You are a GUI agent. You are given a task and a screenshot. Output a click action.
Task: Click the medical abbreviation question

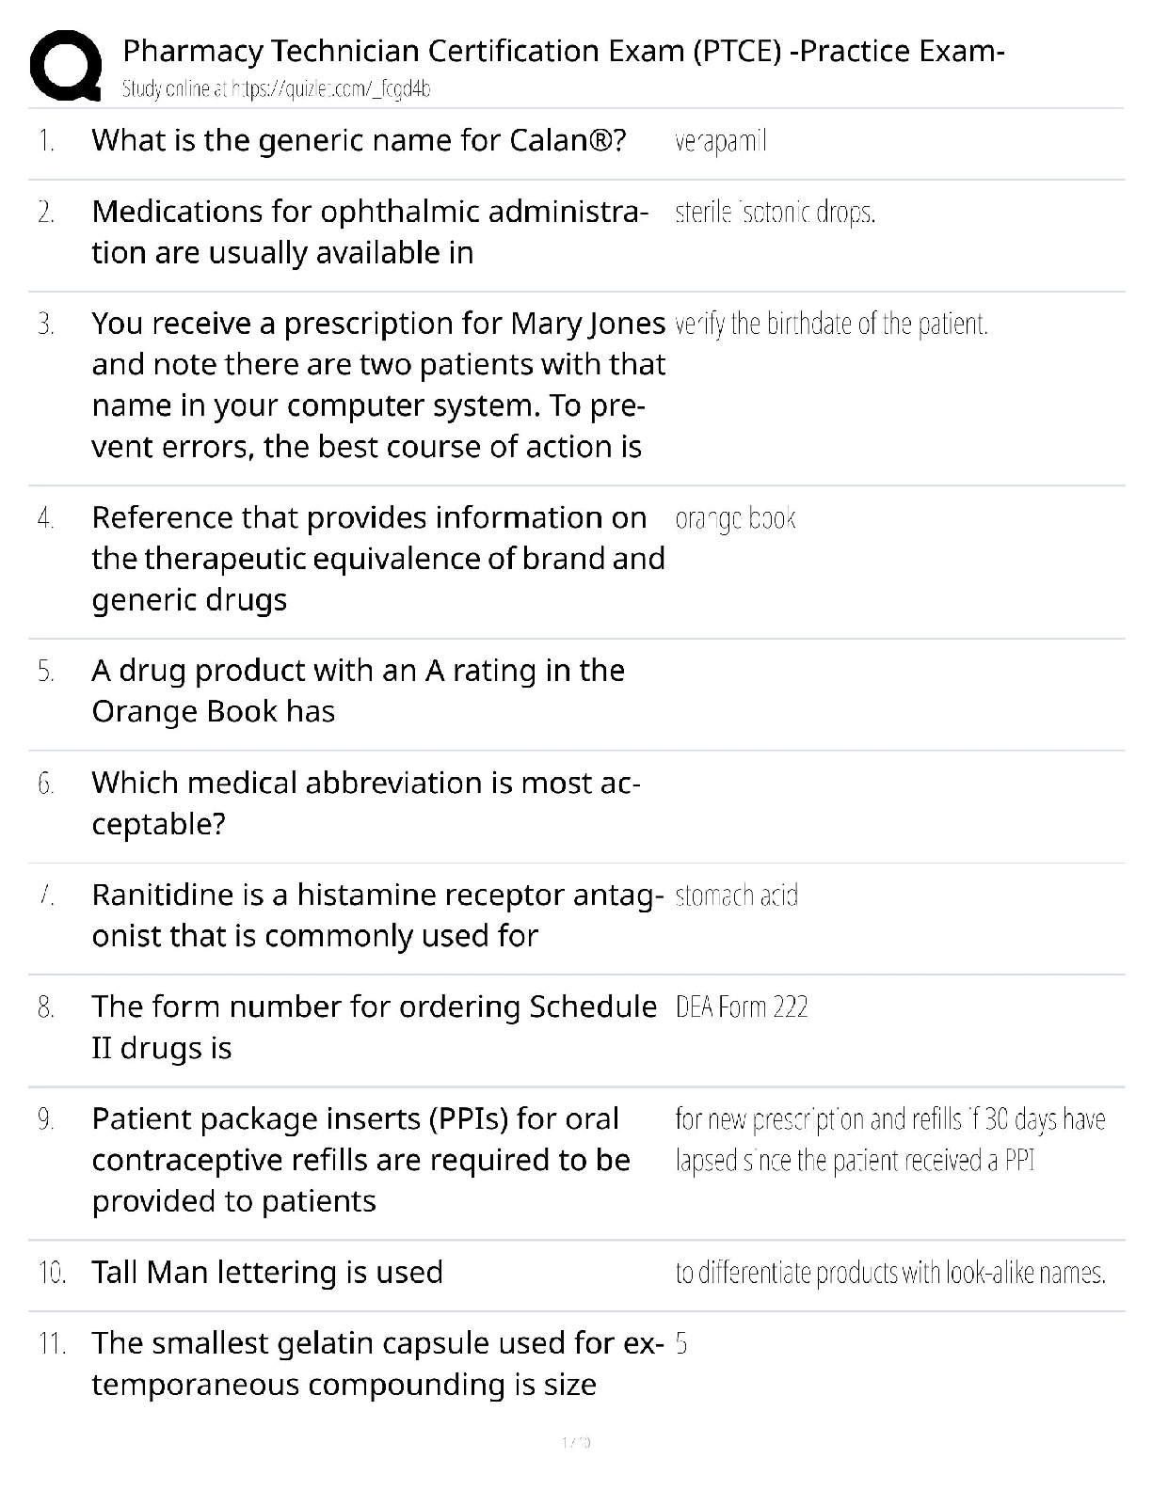(x=366, y=803)
